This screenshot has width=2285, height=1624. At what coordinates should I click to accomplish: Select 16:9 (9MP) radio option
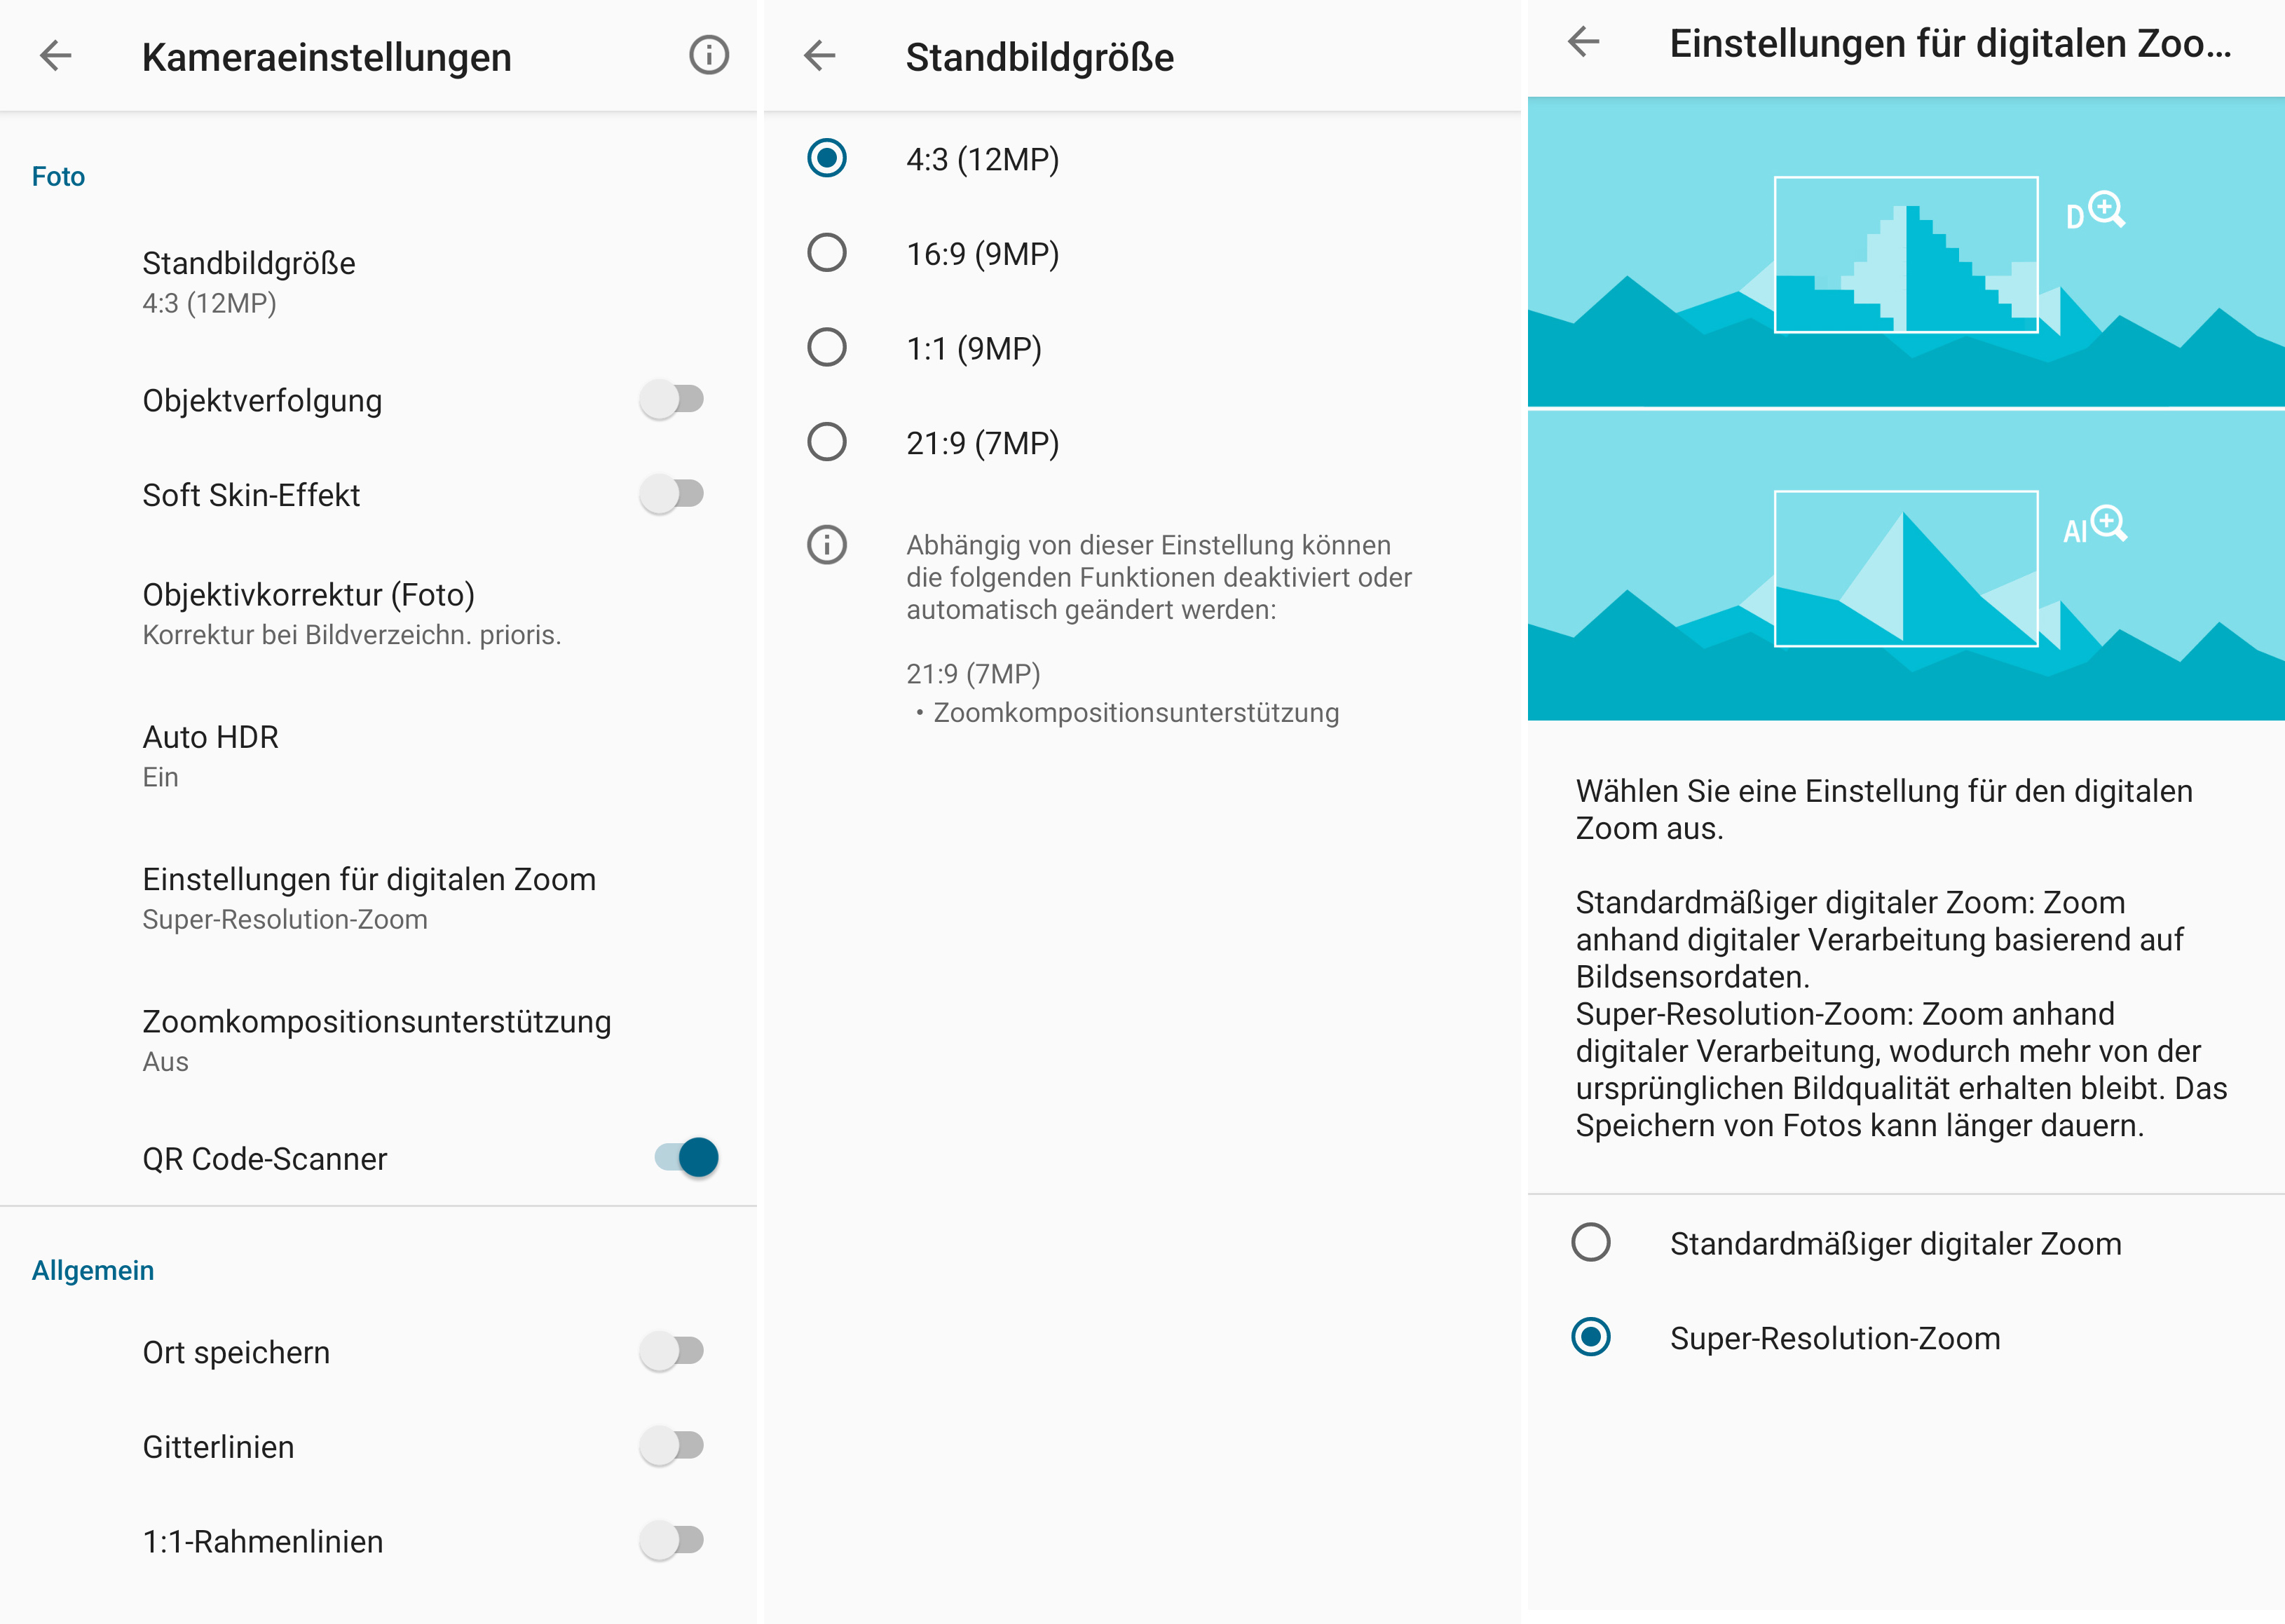tap(827, 253)
